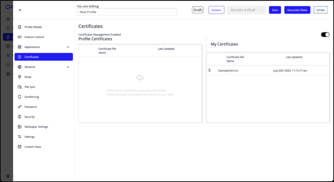Click the Network globe icon
334x182 pixels.
[x=19, y=67]
